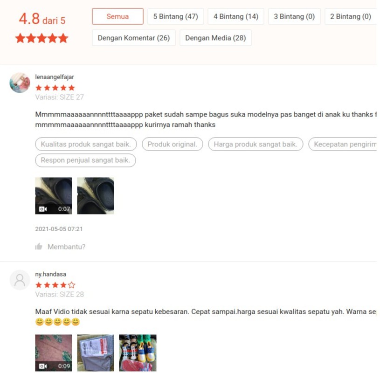Play the 0:07 video review thumbnail
The height and width of the screenshot is (380, 380).
(54, 196)
